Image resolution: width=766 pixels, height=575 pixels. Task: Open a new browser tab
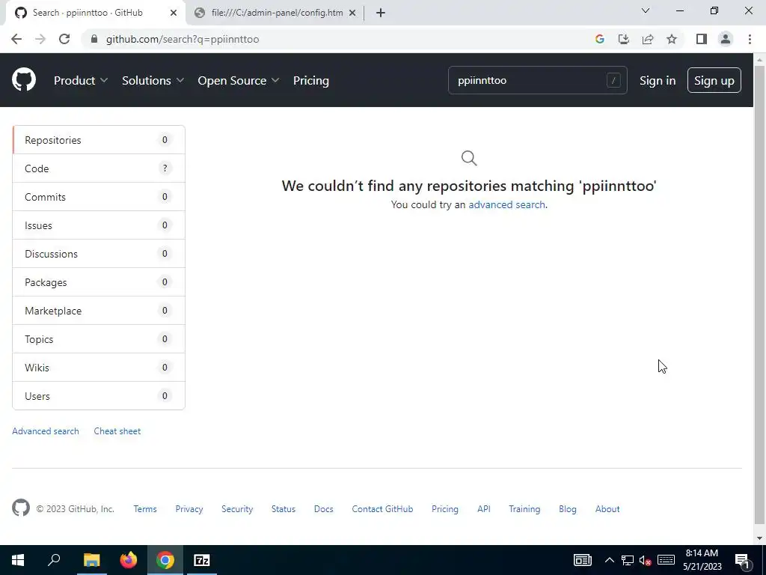coord(381,13)
